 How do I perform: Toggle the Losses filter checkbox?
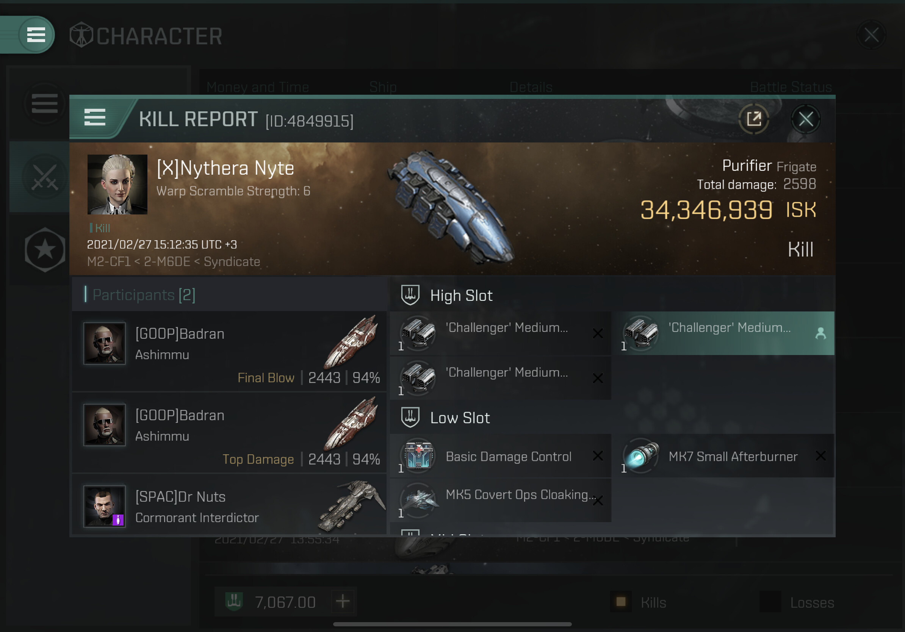[x=770, y=602]
